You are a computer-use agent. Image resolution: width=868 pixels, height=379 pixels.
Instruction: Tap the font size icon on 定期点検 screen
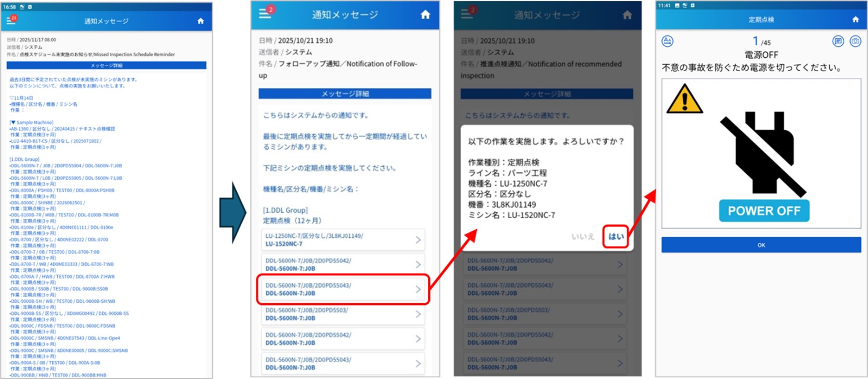coord(668,41)
